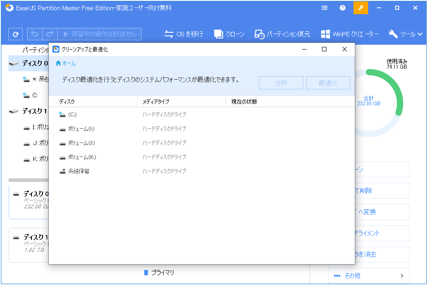Screen dimensions: 428x285
Task: Click the refresh icon in the toolbar
Action: [16, 34]
